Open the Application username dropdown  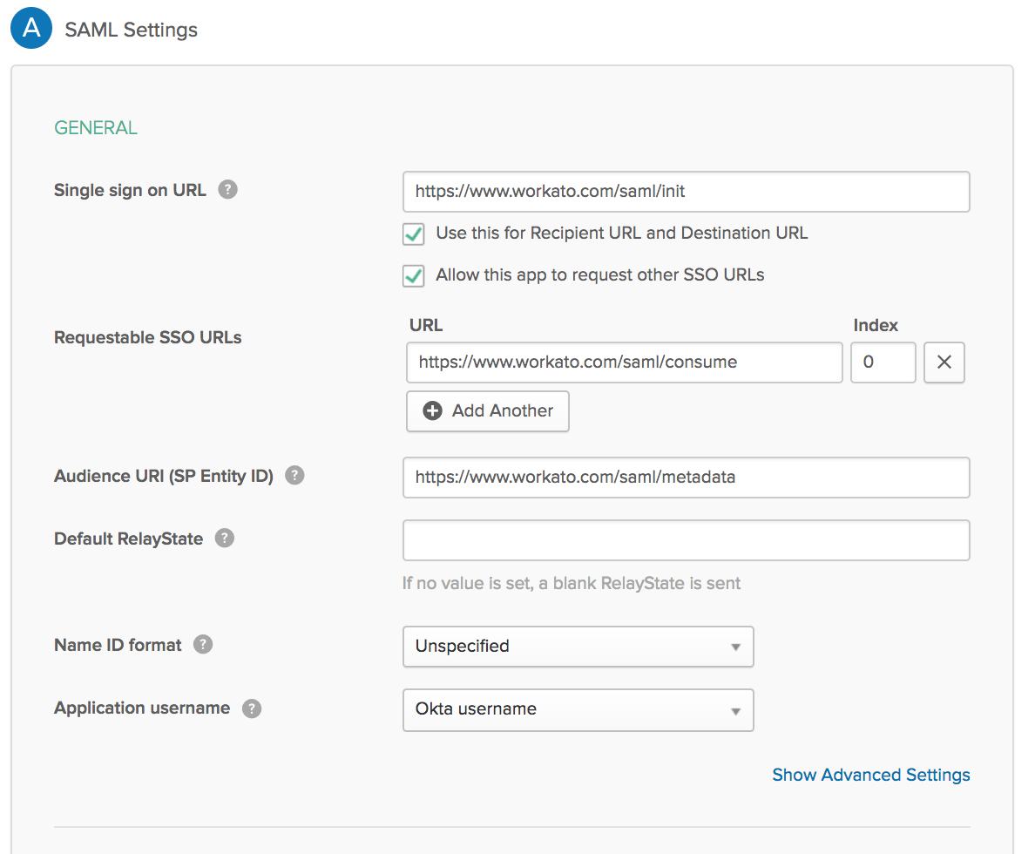tap(578, 709)
